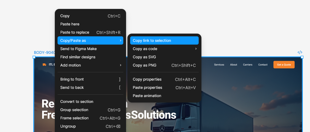Choose Find similar designs
Screen dimensions: 310x132
90,57
